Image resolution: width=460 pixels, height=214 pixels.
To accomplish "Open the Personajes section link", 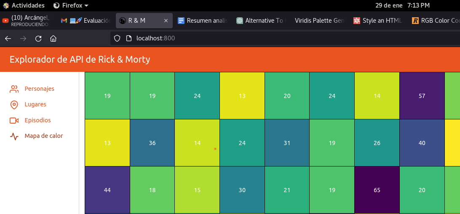I will tap(39, 89).
